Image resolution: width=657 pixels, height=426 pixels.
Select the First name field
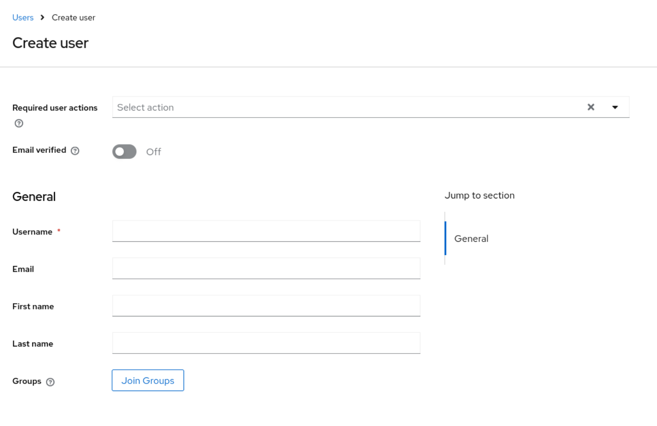point(266,306)
